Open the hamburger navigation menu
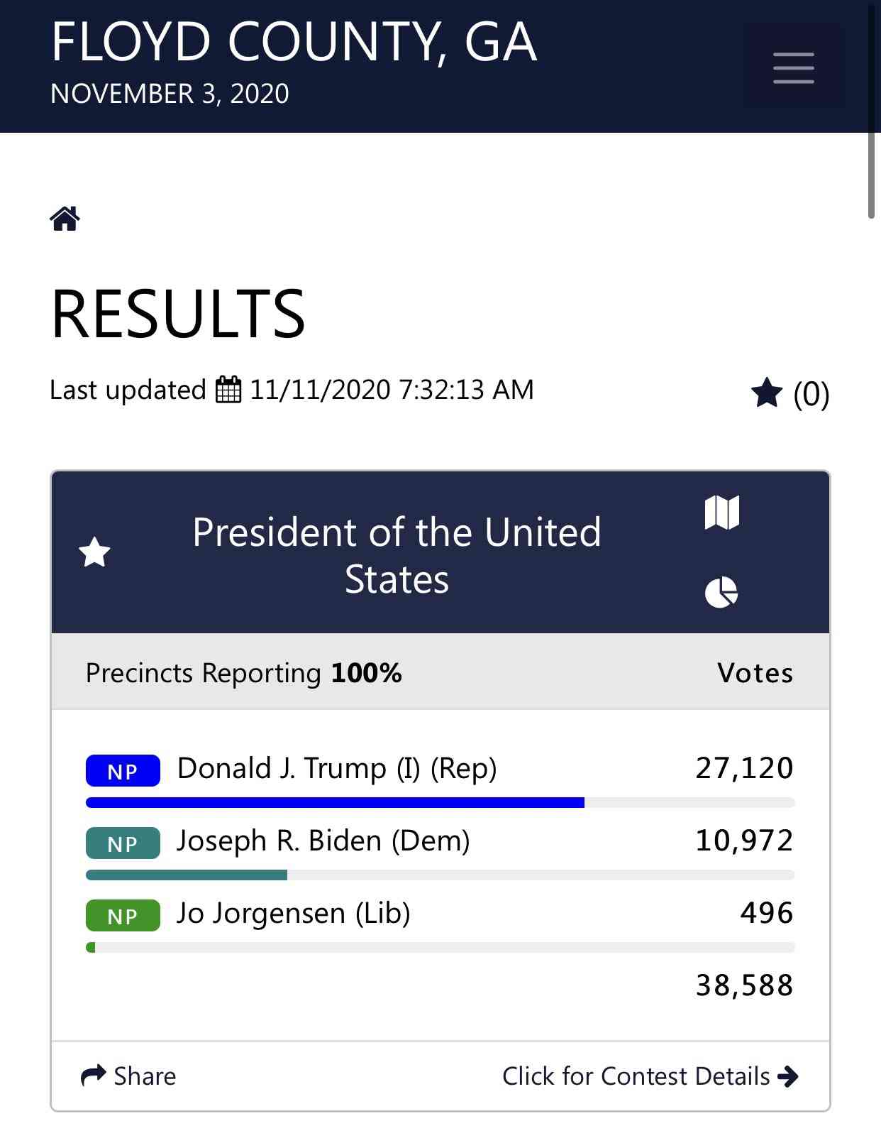 (793, 67)
